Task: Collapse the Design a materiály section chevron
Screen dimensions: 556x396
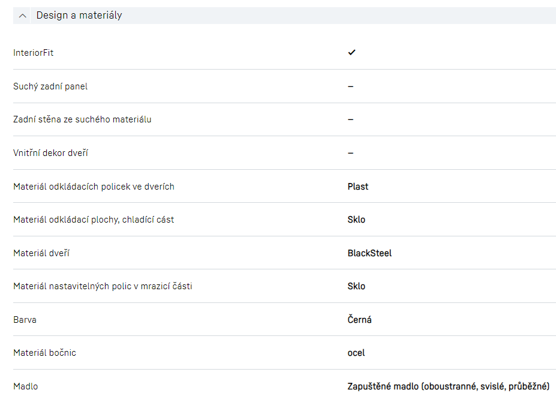Action: tap(23, 16)
